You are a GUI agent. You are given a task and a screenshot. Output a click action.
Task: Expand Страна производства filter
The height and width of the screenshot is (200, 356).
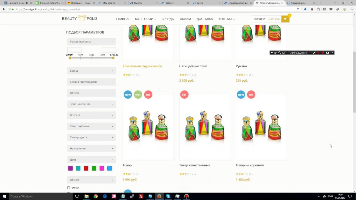tap(92, 82)
